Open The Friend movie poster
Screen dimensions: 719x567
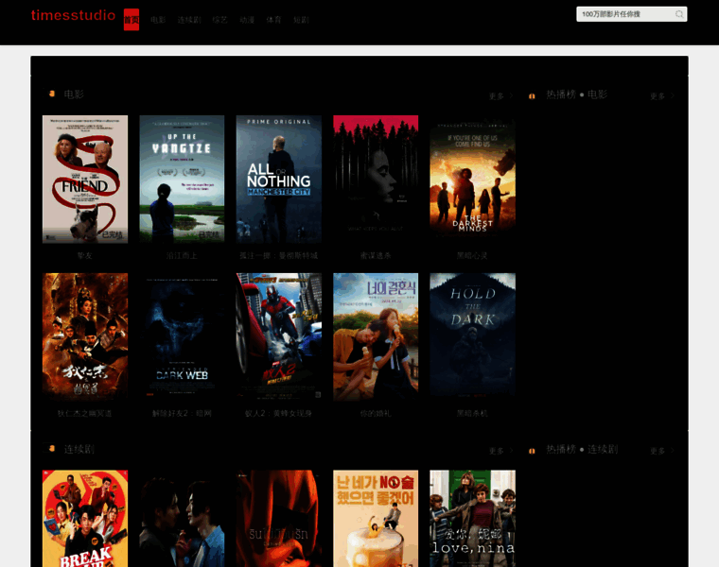click(85, 179)
